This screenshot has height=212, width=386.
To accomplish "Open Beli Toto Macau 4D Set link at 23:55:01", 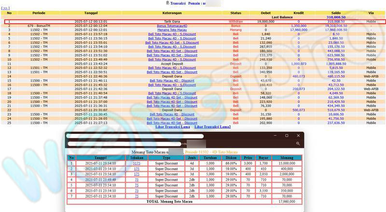I will point(172,42).
